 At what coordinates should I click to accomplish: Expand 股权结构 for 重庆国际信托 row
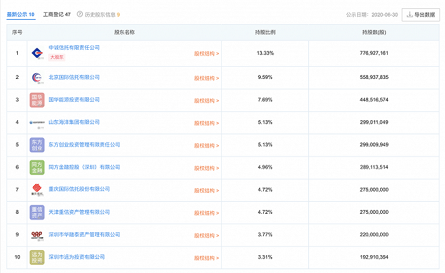[x=207, y=191]
